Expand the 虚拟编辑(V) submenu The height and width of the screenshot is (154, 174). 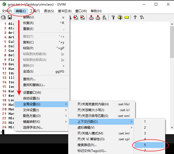[101, 128]
